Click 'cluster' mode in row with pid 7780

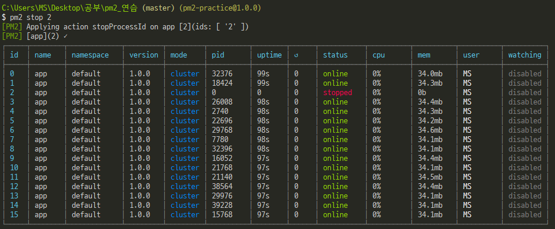185,139
